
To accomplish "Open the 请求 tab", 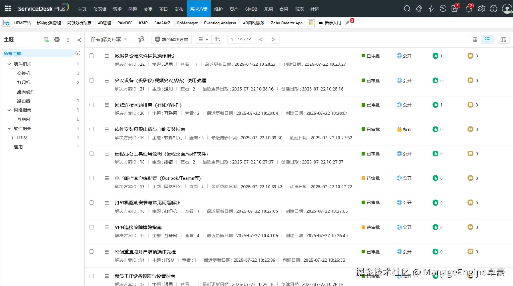I will [118, 9].
